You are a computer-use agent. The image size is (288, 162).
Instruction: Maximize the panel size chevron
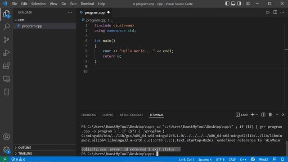tap(277, 115)
